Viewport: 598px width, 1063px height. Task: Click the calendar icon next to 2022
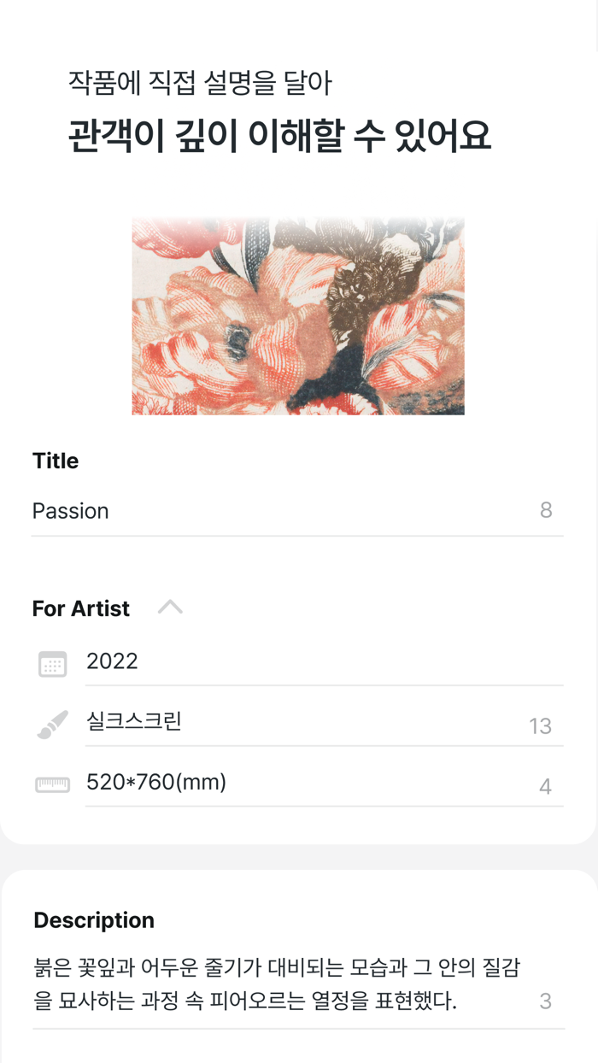[51, 663]
